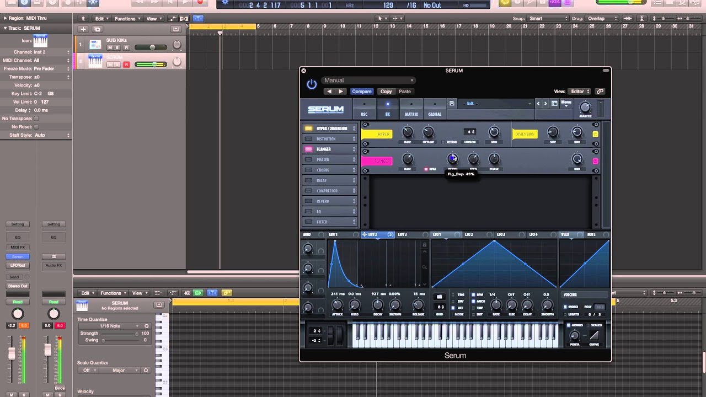Open the Freeze Mode Pre Fader dropdown
The width and height of the screenshot is (706, 397).
(52, 68)
